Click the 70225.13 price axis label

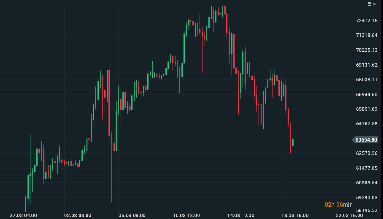click(366, 50)
